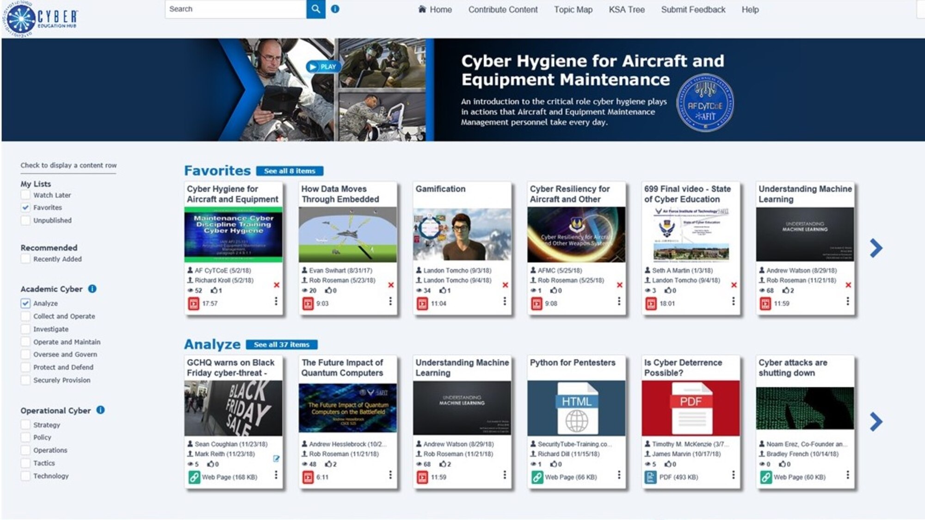Click Submit Feedback navigation link
The image size is (925, 520).
[692, 9]
